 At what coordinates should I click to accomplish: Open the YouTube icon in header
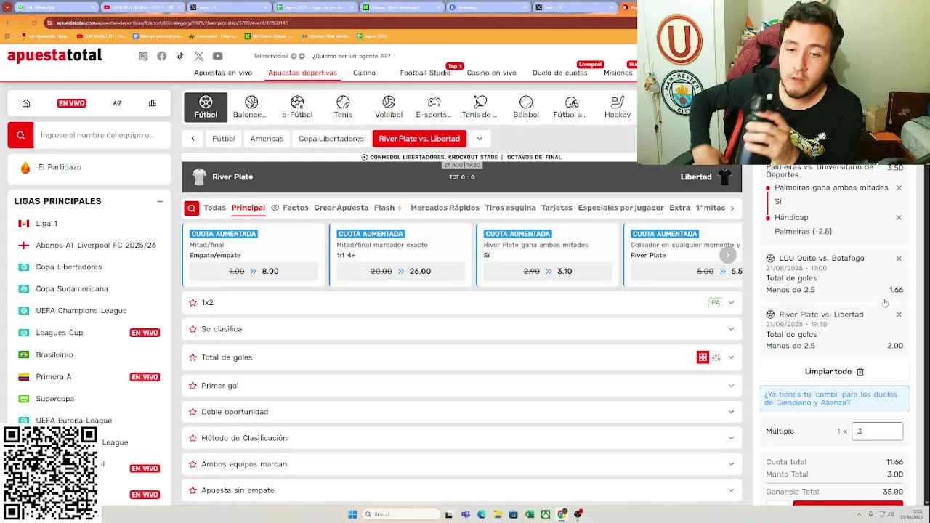pos(217,56)
